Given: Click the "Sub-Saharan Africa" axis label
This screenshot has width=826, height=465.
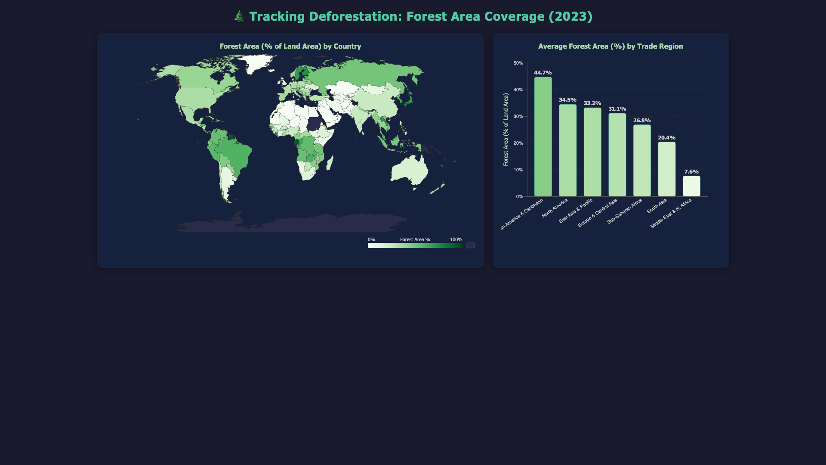Looking at the screenshot, I should pyautogui.click(x=625, y=211).
